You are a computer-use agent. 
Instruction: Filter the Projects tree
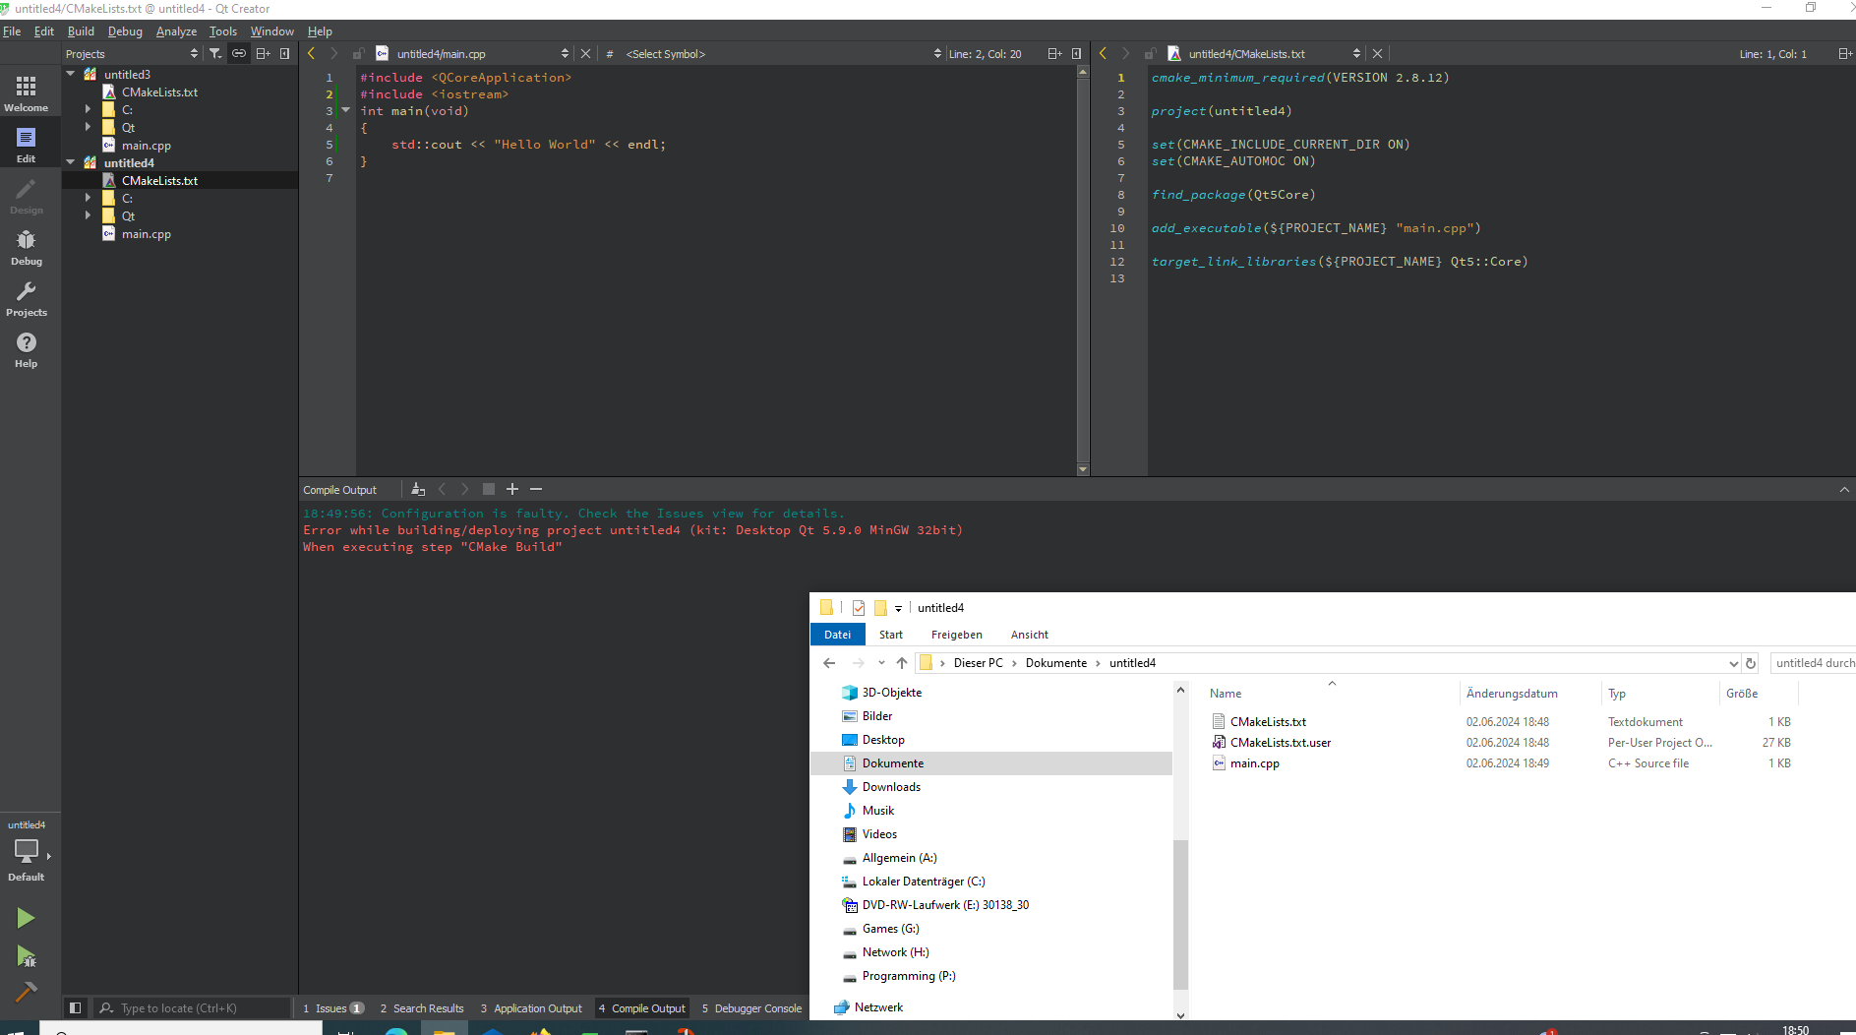[x=215, y=54]
